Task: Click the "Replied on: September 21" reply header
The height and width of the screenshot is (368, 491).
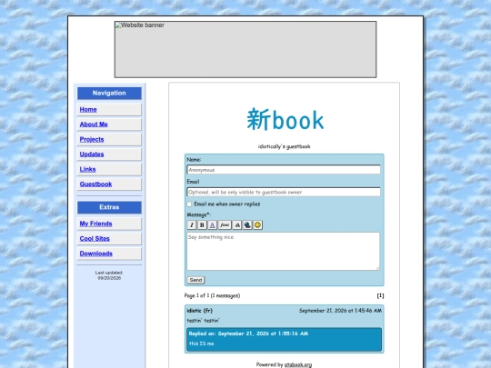Action: point(248,333)
